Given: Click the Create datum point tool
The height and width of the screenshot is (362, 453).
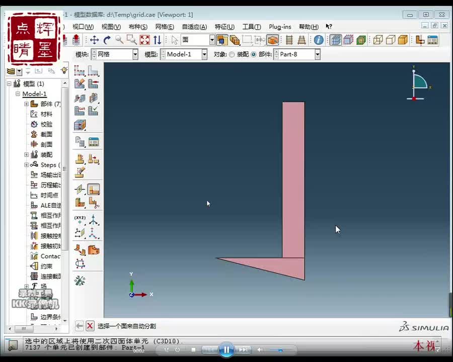Looking at the screenshot, I should [x=80, y=220].
